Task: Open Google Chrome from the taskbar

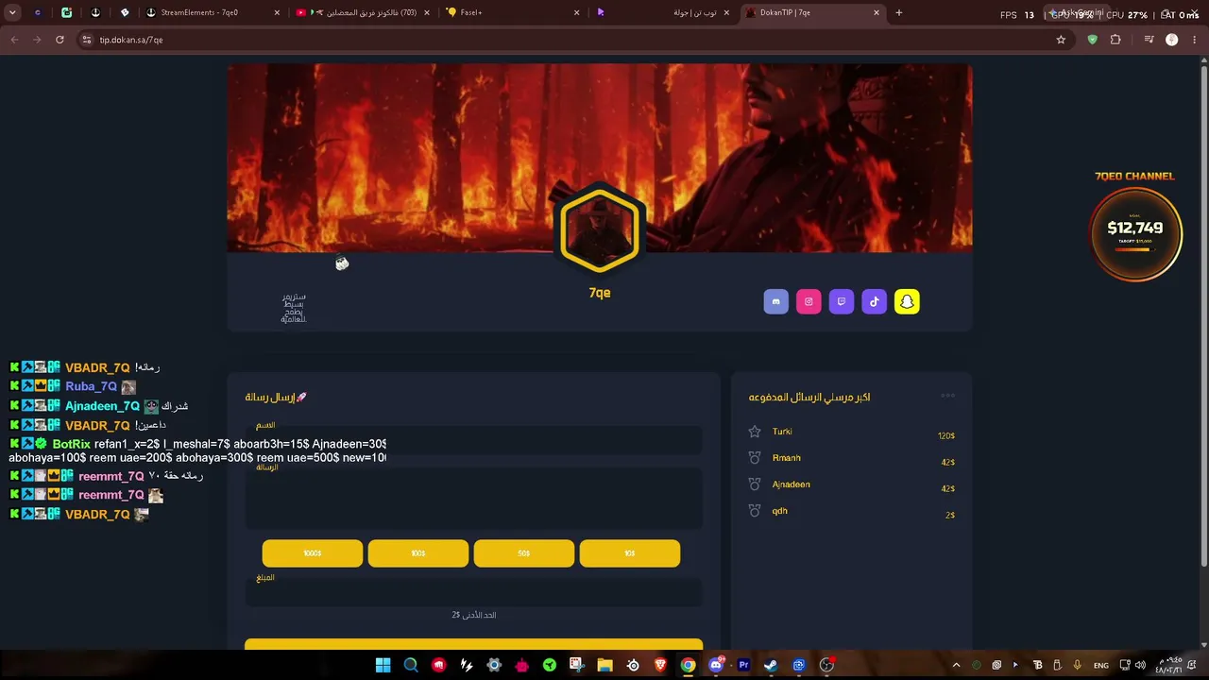Action: (688, 665)
